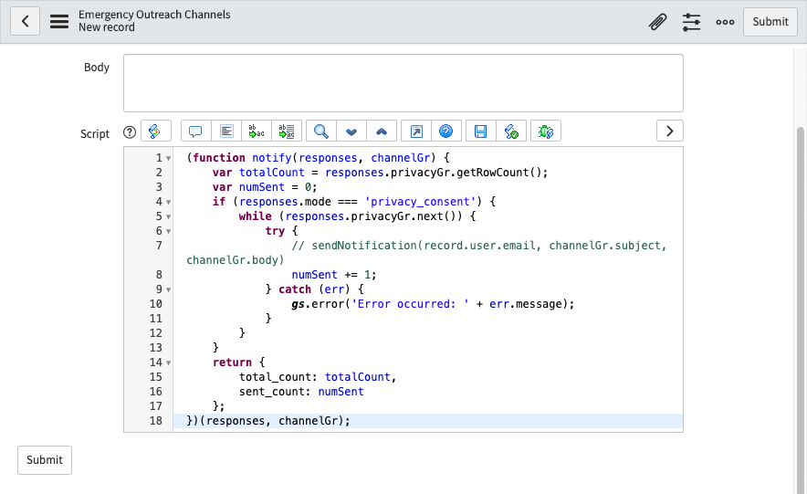The height and width of the screenshot is (494, 807).
Task: Expand the script toolbar with right chevron
Action: pyautogui.click(x=669, y=131)
